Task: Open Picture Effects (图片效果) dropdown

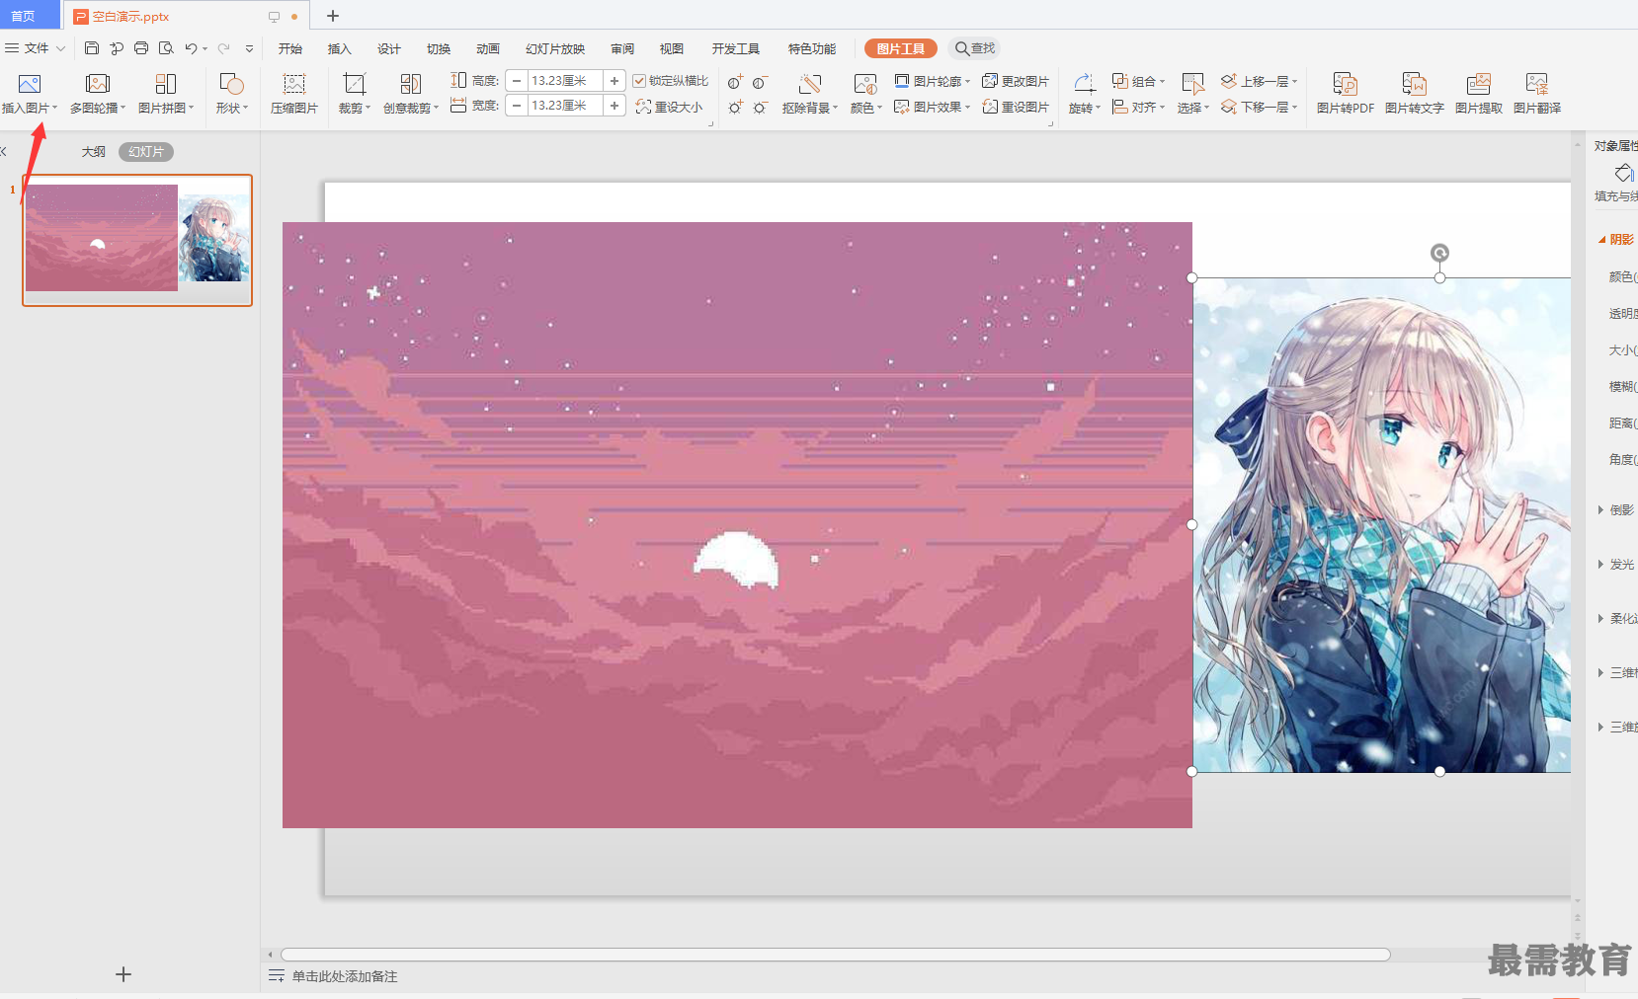Action: [x=932, y=107]
